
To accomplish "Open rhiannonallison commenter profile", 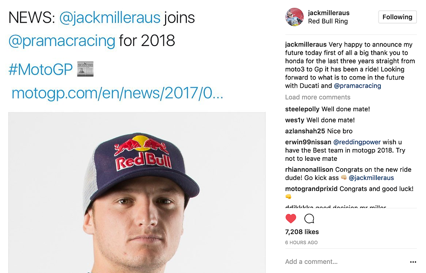I will click(309, 170).
